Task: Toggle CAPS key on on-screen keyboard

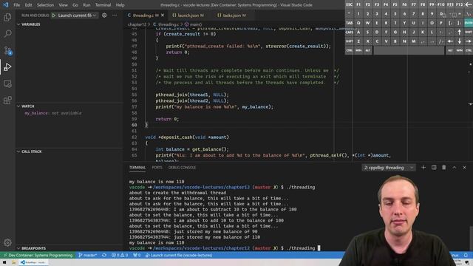Action: coord(349,32)
